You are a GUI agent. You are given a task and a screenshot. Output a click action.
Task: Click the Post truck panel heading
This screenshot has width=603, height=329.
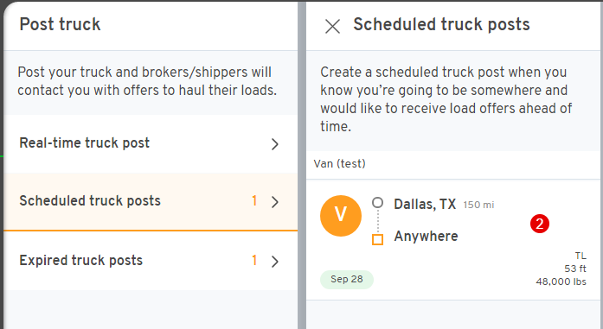(x=60, y=24)
